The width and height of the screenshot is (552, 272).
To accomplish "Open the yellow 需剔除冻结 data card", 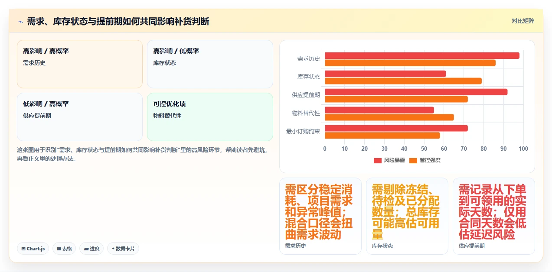I will click(x=407, y=216).
